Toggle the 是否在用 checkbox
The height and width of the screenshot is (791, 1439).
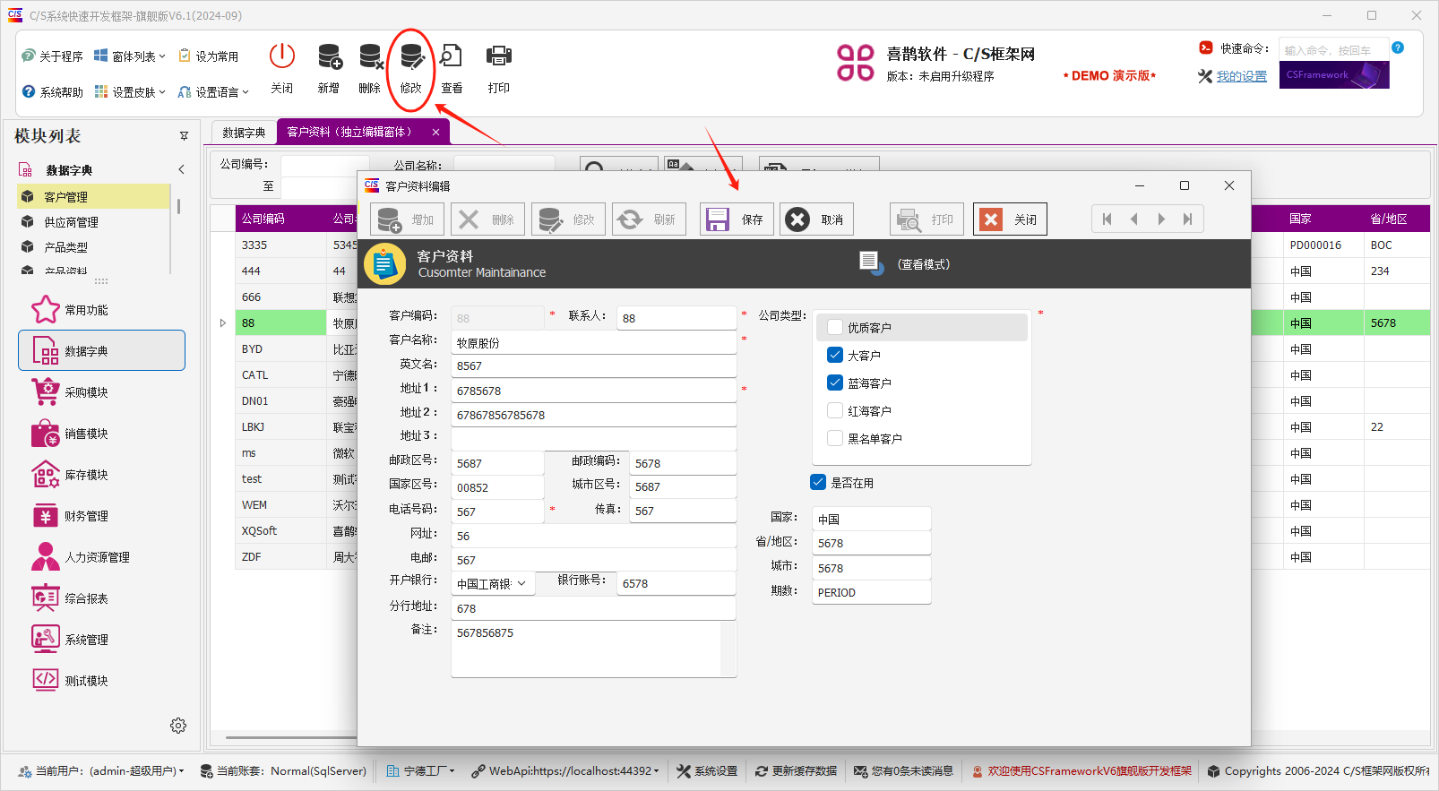pos(818,482)
